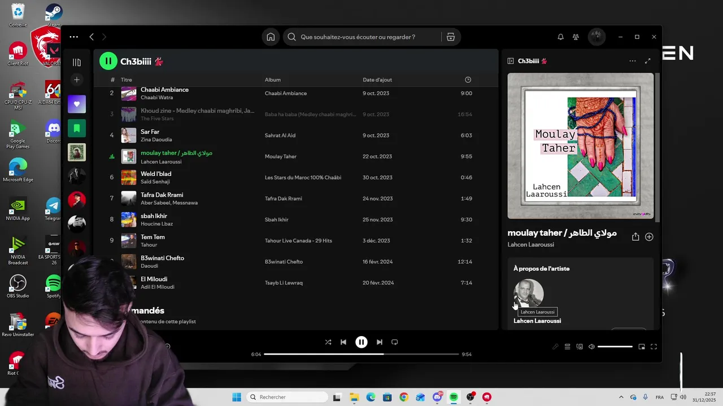Open profile avatar menu
Screen dimensions: 723x406
(596, 37)
